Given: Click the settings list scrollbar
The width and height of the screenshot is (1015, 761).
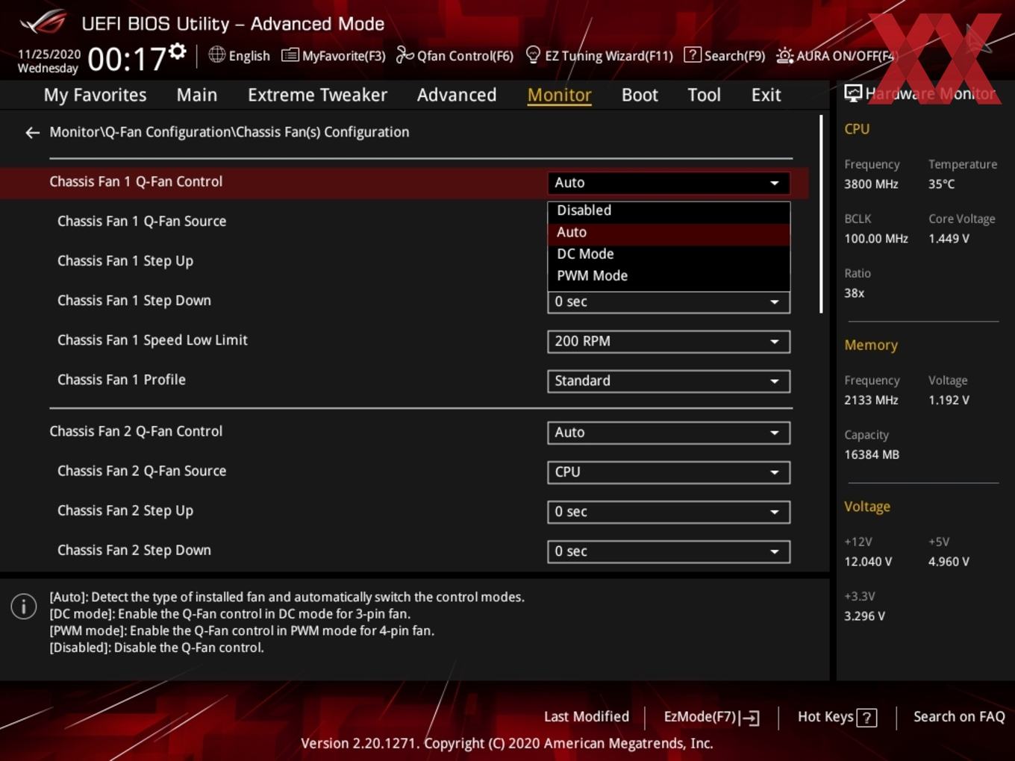Looking at the screenshot, I should click(821, 214).
